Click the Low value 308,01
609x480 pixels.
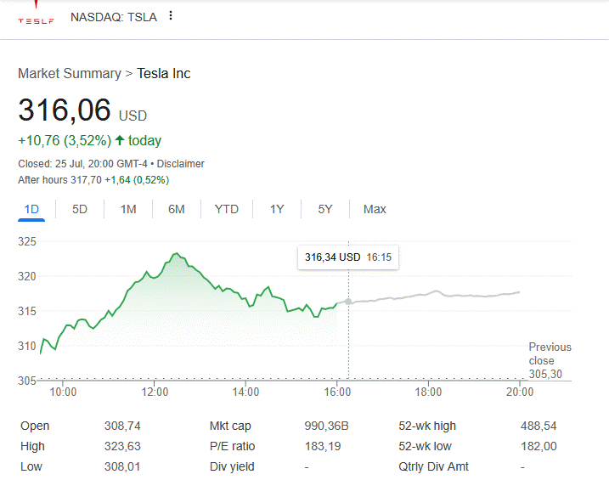(122, 466)
